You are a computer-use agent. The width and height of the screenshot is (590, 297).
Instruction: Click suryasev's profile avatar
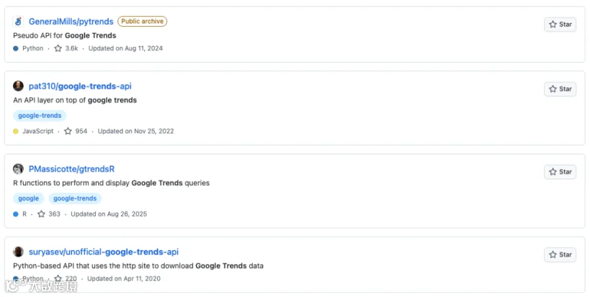[18, 252]
